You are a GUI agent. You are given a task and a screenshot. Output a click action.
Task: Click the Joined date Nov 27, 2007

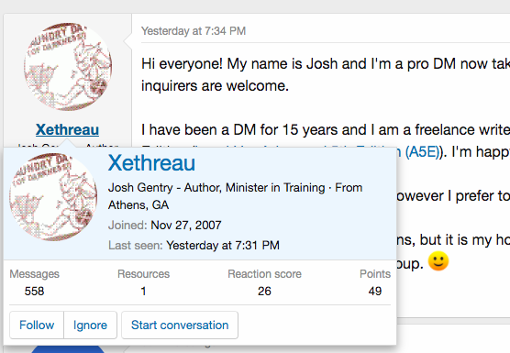pyautogui.click(x=186, y=225)
